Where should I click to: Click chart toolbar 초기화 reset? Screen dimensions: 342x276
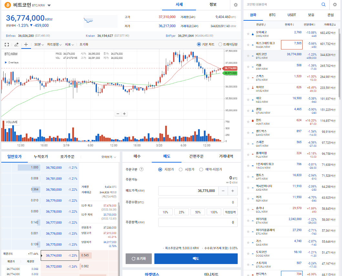(x=84, y=45)
